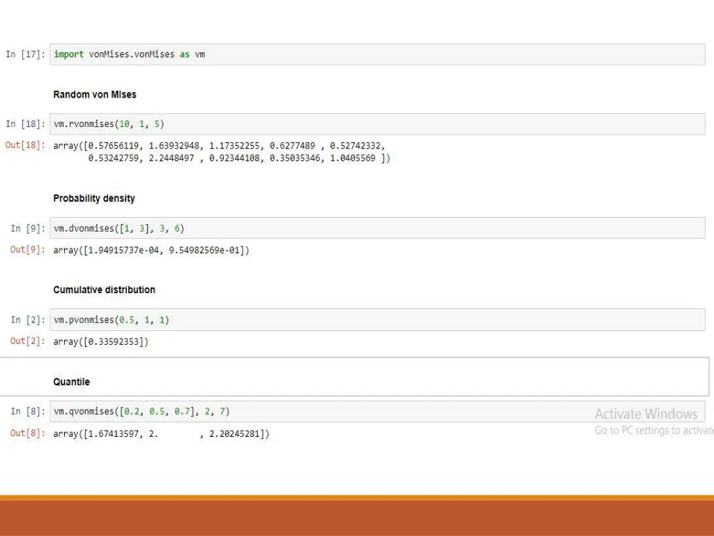Click the In [8] prompt label
Image resolution: width=714 pixels, height=536 pixels.
tap(28, 412)
